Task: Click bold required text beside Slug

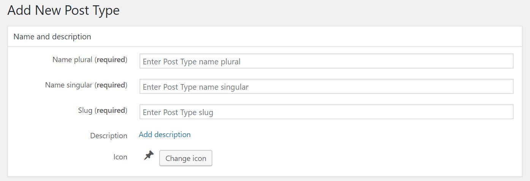Action: pos(111,111)
